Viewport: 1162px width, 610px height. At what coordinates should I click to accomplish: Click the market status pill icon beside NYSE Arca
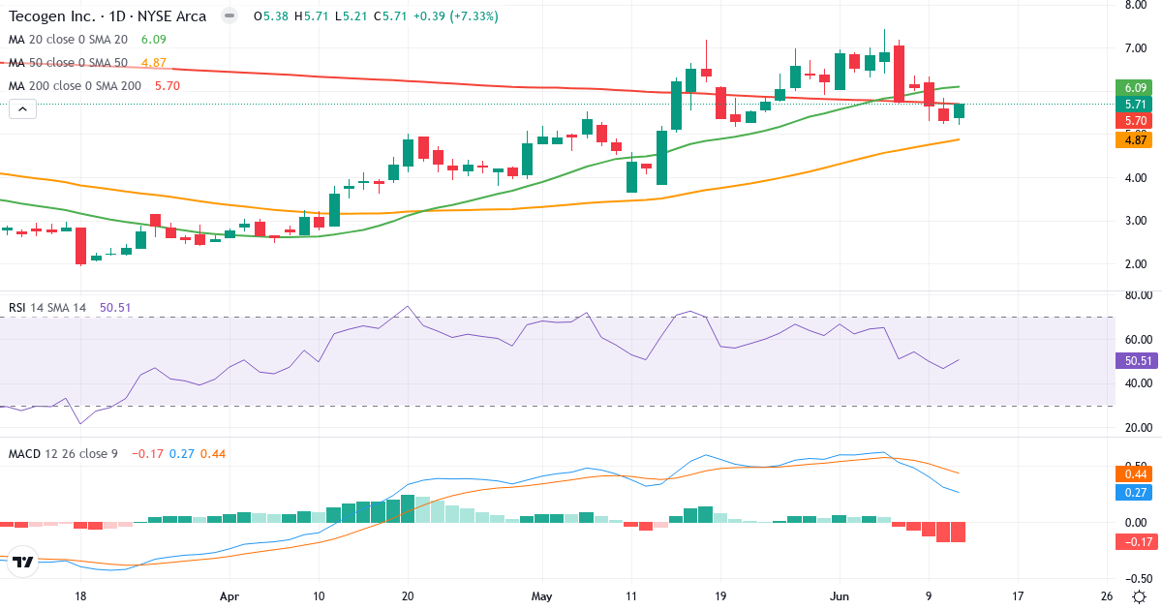tap(229, 16)
